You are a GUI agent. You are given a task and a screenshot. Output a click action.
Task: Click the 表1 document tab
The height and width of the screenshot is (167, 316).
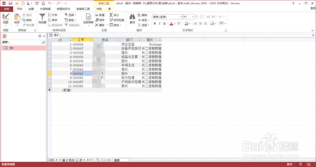pos(54,35)
